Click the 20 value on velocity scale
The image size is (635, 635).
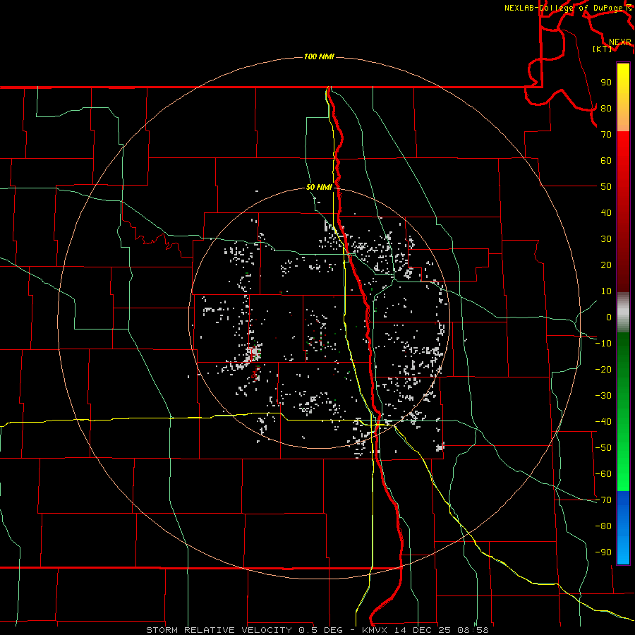click(x=606, y=265)
